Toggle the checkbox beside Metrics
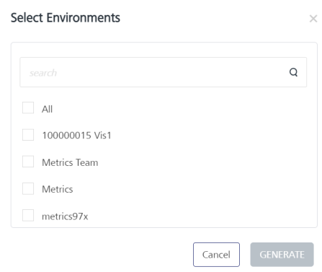322x272 pixels. pos(28,188)
